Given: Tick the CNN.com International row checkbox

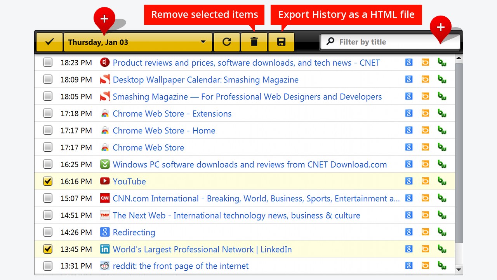Looking at the screenshot, I should (x=48, y=198).
